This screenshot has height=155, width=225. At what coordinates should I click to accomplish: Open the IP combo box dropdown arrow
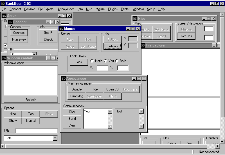pyautogui.click(x=34, y=54)
